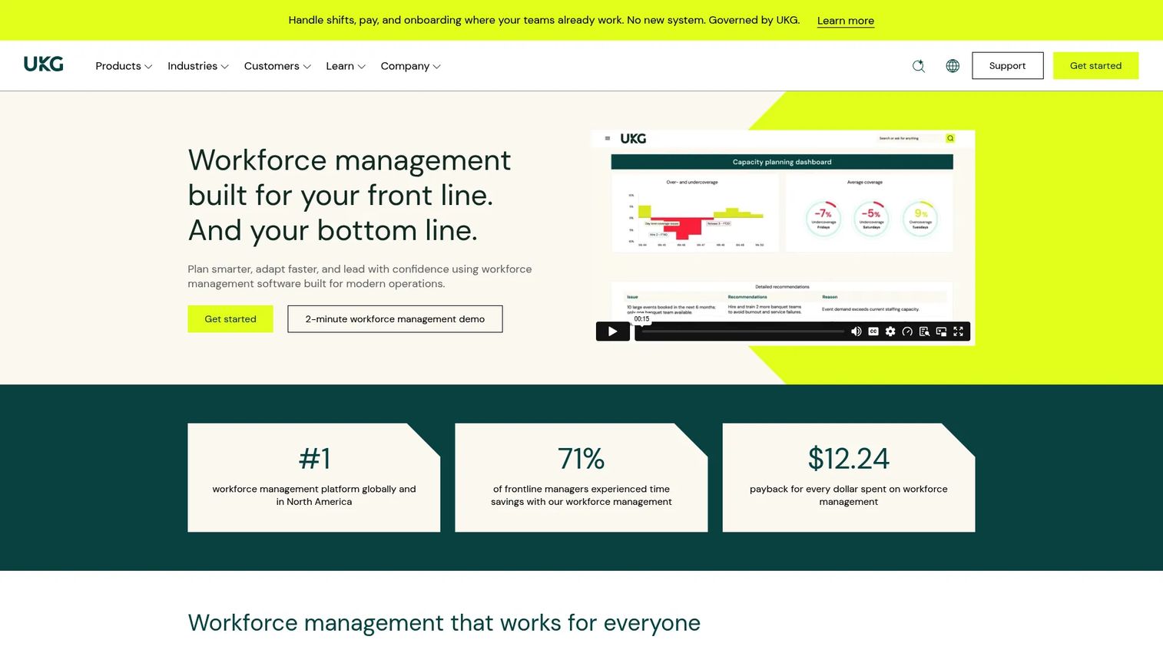
Task: Click the hero headline "Workforce management built for your front line"
Action: [x=350, y=195]
